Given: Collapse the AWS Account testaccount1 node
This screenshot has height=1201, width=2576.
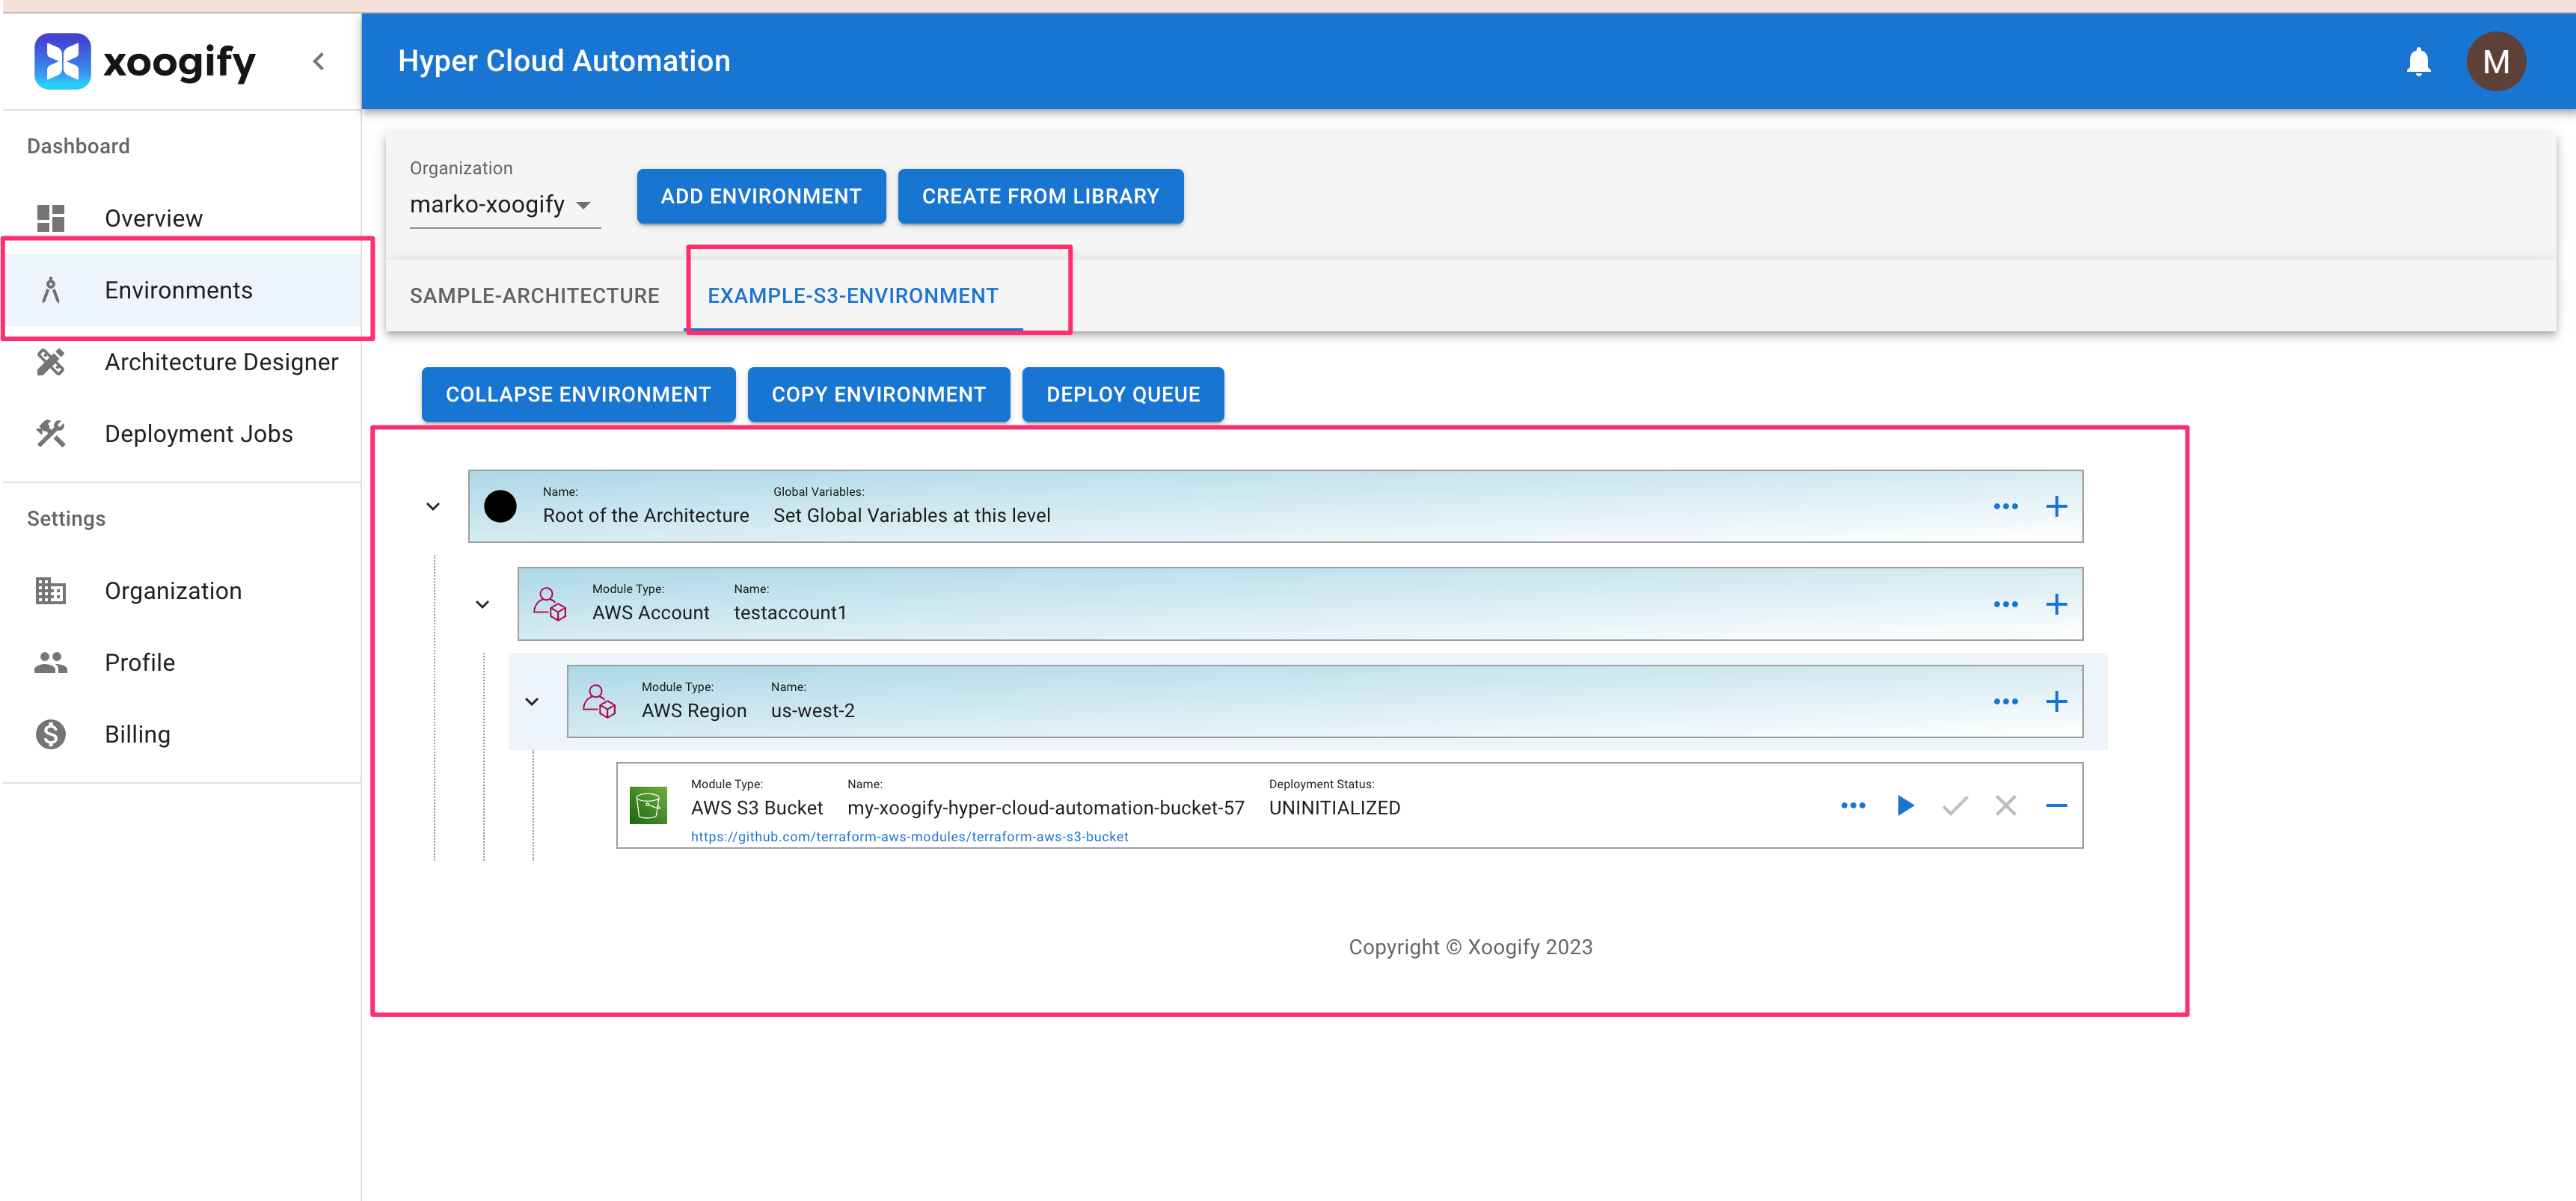Looking at the screenshot, I should pos(482,604).
